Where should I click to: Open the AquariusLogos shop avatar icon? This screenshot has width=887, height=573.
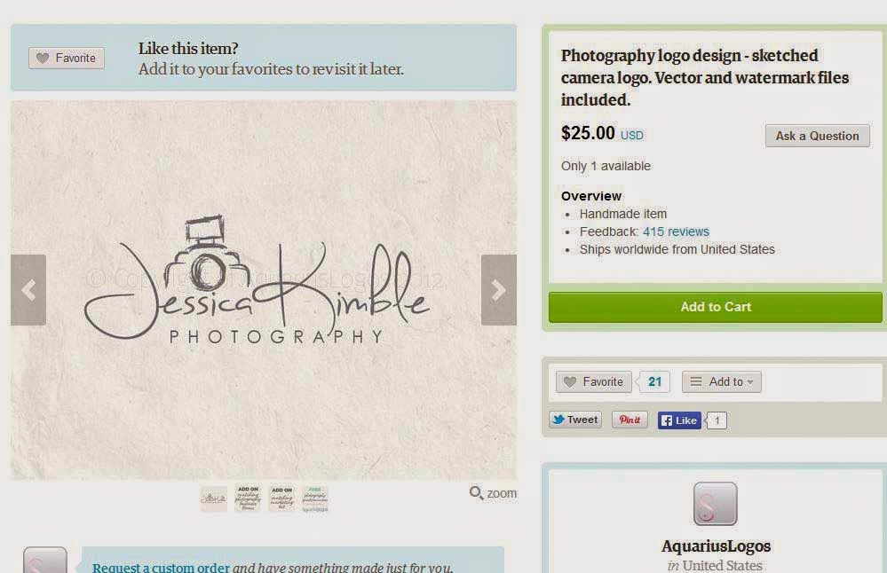click(716, 504)
